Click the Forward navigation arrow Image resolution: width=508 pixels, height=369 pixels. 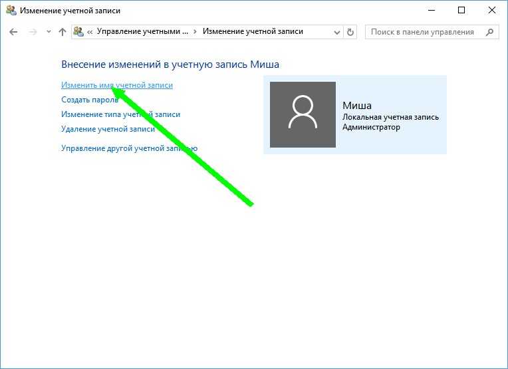pyautogui.click(x=33, y=32)
